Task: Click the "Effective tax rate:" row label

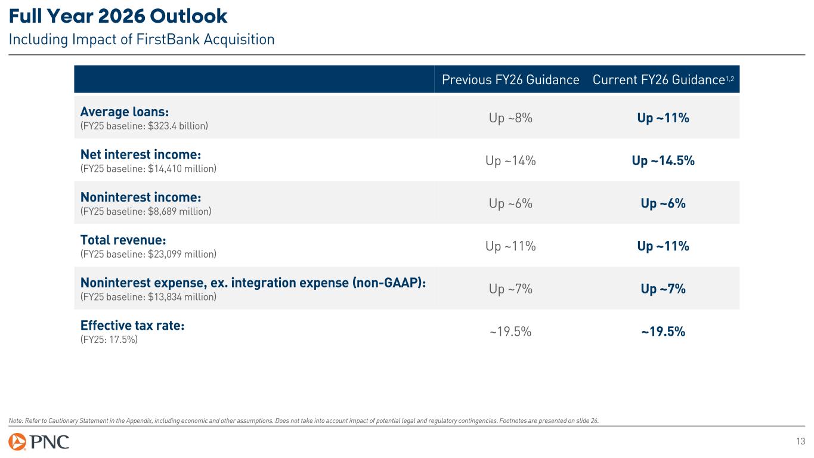Action: (x=128, y=326)
